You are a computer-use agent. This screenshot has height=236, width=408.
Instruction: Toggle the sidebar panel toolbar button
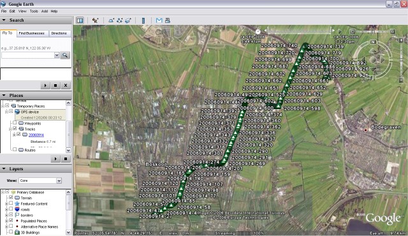80,20
